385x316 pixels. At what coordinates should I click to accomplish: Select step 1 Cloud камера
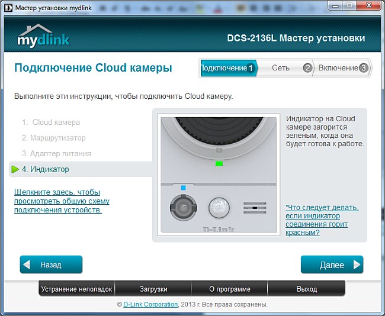[51, 122]
